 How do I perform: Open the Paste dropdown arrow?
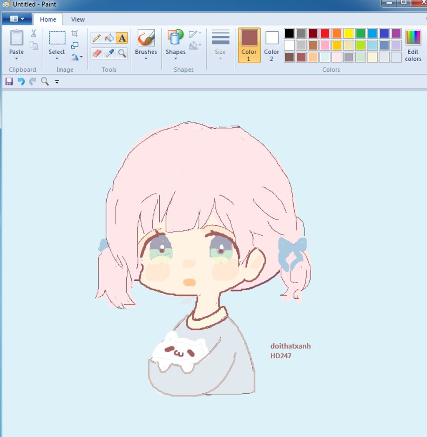[16, 58]
